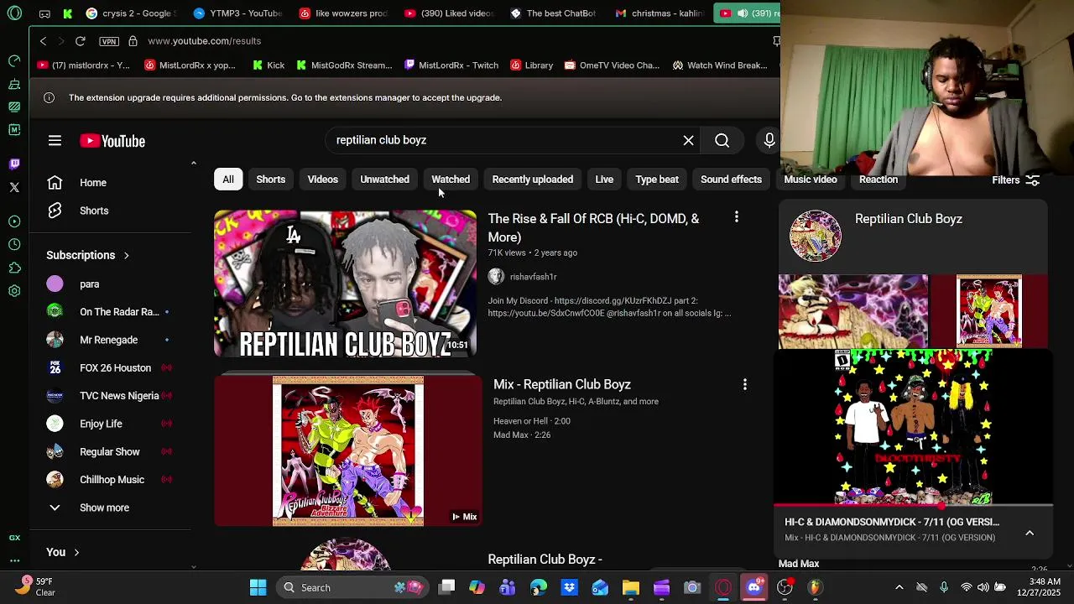1074x604 pixels.
Task: Switch to The best ChatBot tab
Action: (553, 13)
